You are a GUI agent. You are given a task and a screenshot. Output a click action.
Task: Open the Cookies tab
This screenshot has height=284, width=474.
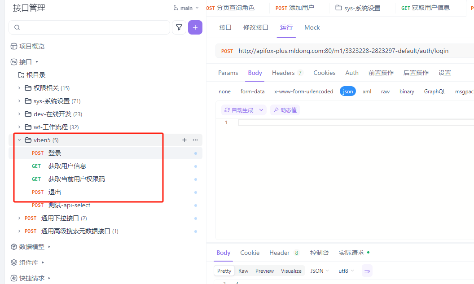[x=325, y=73]
